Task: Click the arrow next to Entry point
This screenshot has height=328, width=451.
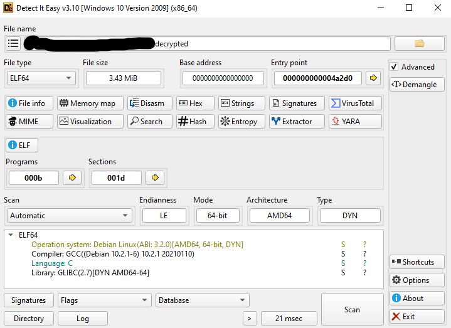Action: (x=373, y=78)
